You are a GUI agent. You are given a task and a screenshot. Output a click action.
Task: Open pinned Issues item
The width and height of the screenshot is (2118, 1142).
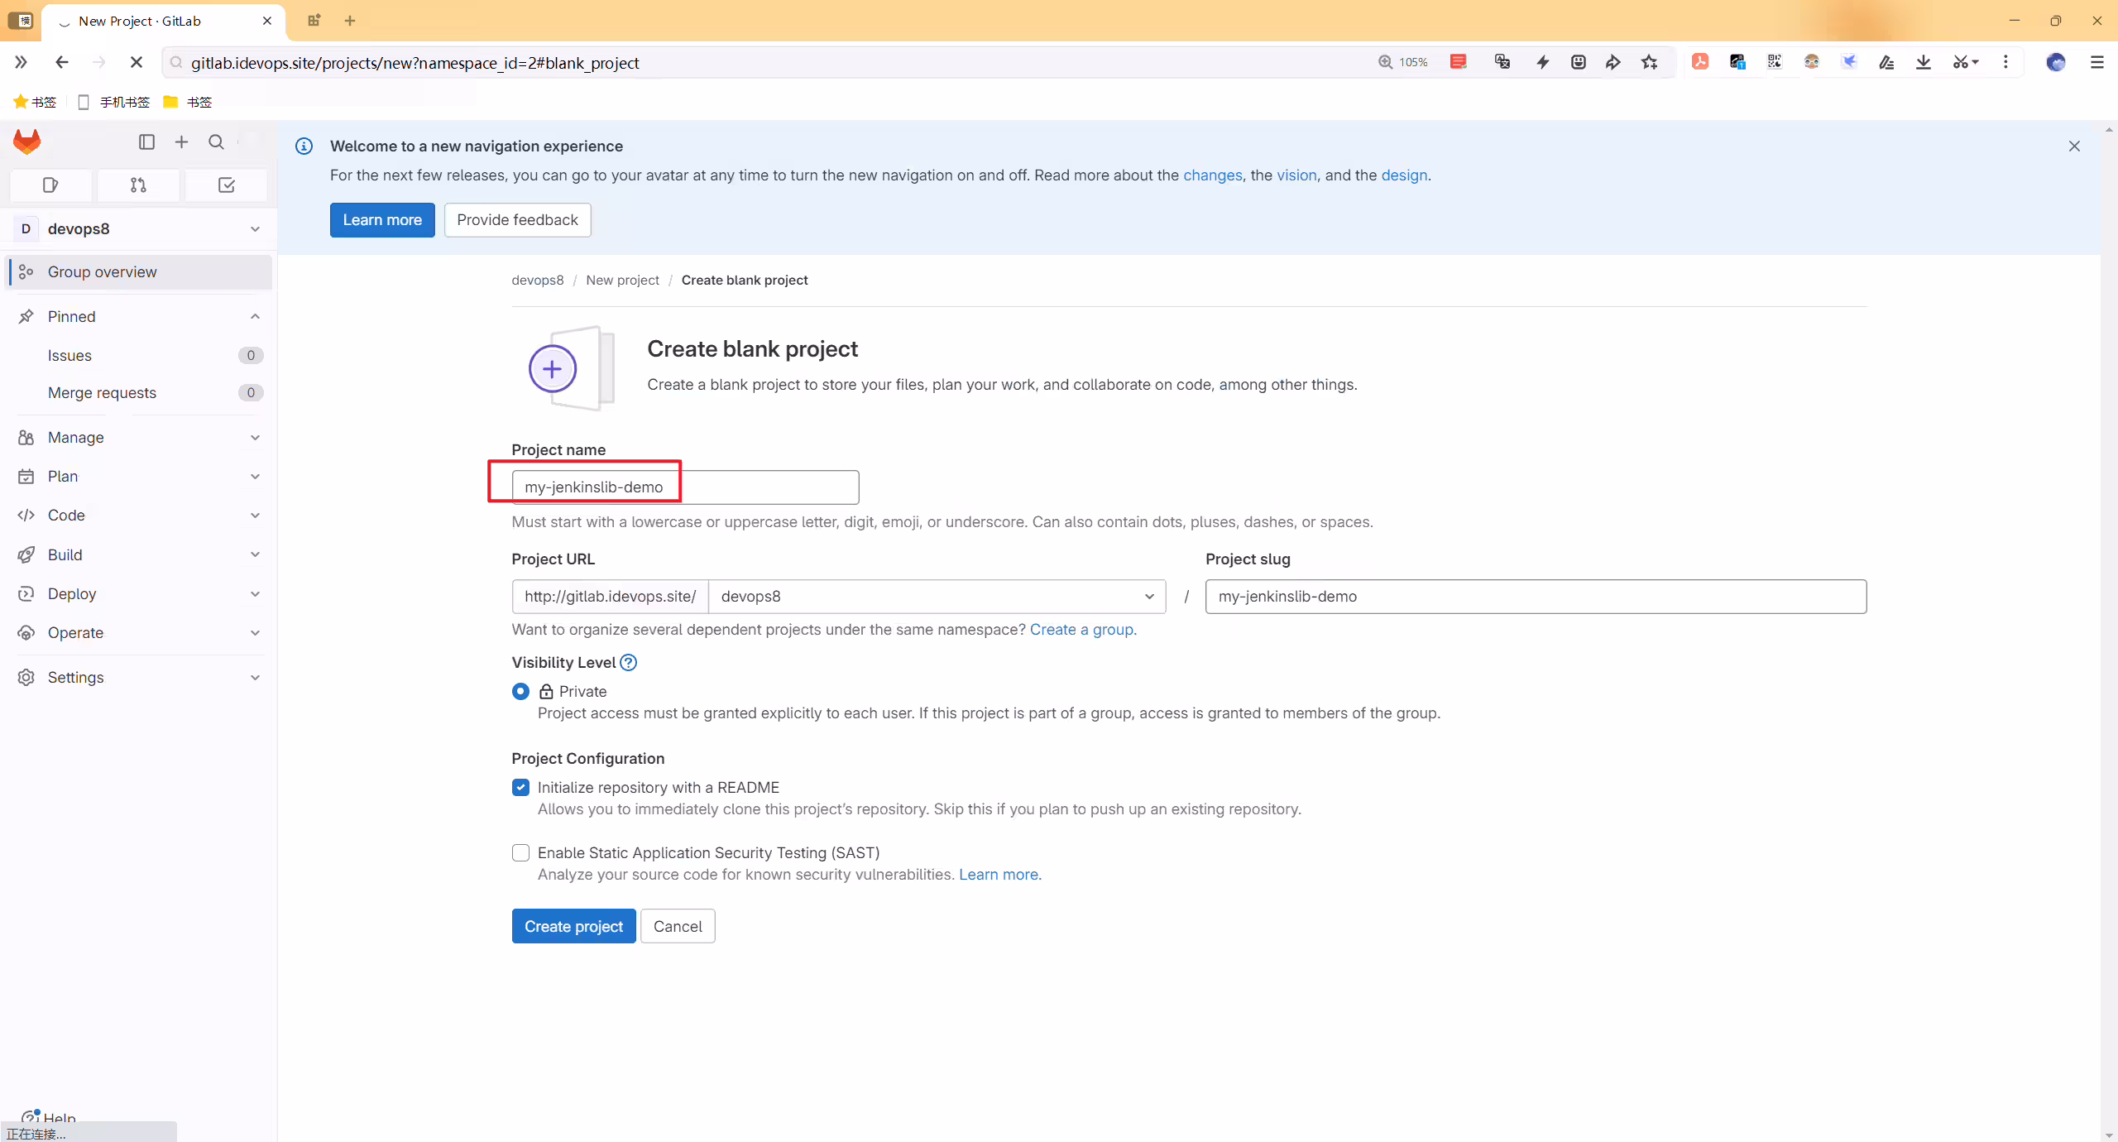[x=139, y=356]
